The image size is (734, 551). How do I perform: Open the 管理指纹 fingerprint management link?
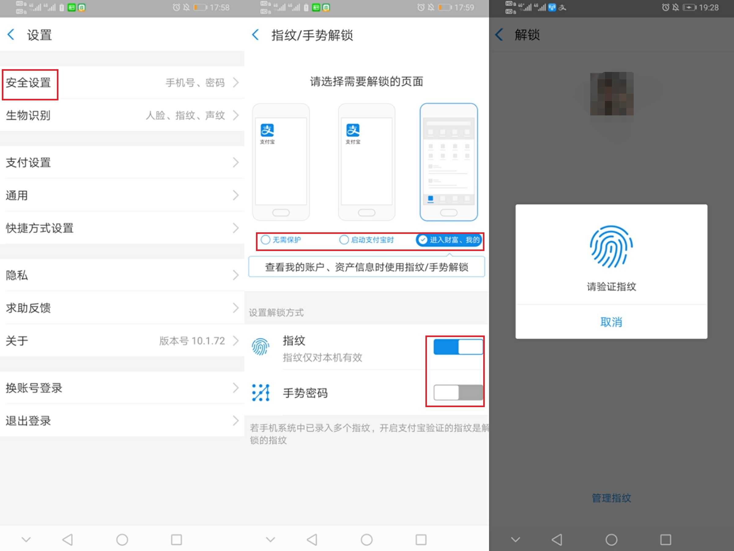pyautogui.click(x=611, y=498)
